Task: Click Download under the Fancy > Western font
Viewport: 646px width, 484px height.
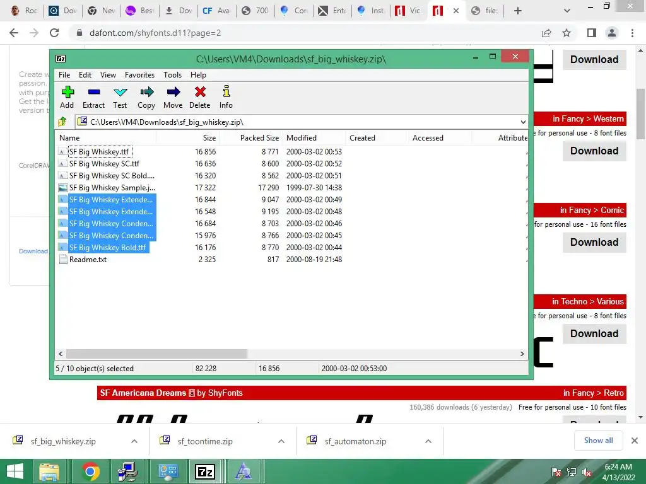Action: coord(594,151)
